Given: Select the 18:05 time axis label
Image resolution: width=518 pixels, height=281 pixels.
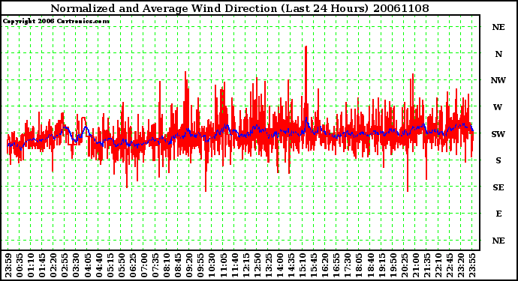Looking at the screenshot, I should [358, 265].
